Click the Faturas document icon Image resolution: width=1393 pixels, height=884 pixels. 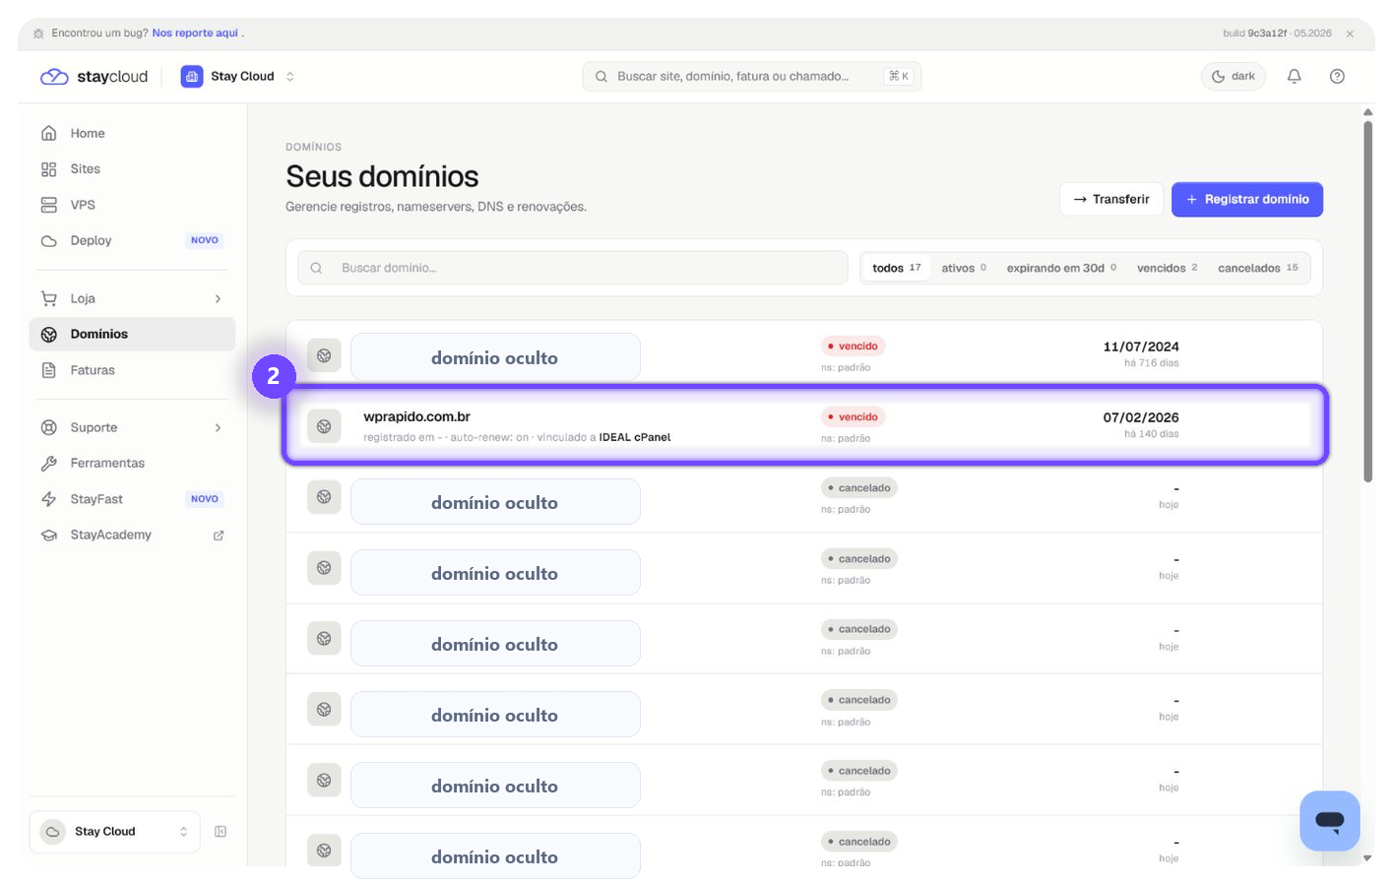click(x=49, y=370)
